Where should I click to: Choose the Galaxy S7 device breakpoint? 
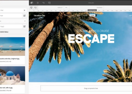pyautogui.click(x=60, y=8)
